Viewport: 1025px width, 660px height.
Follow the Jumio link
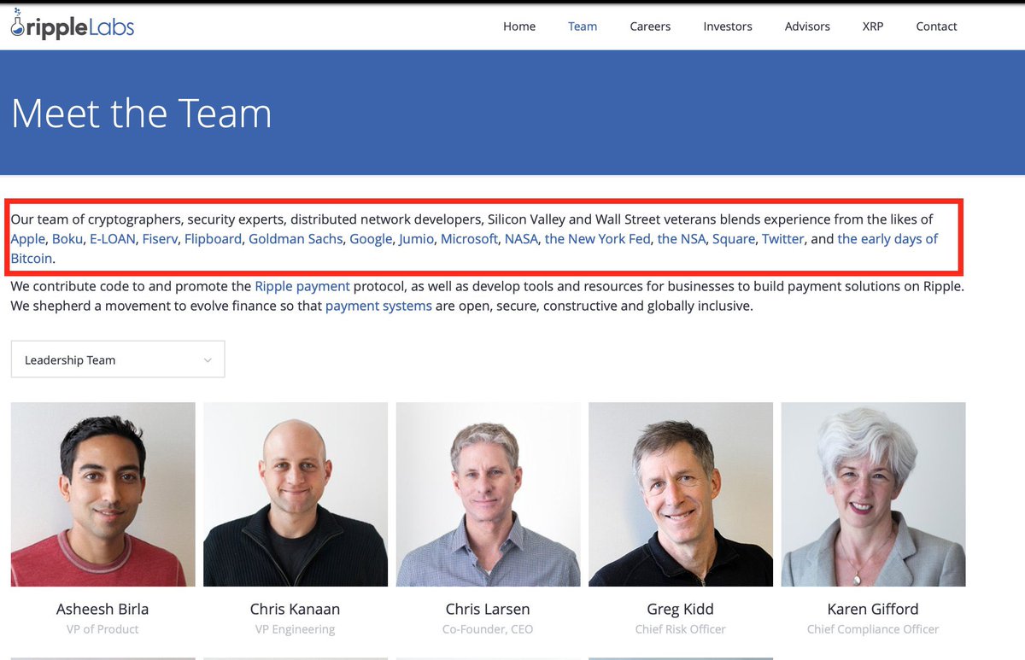[x=416, y=239]
